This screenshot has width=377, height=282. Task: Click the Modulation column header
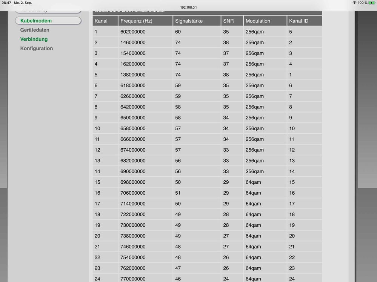coord(265,21)
